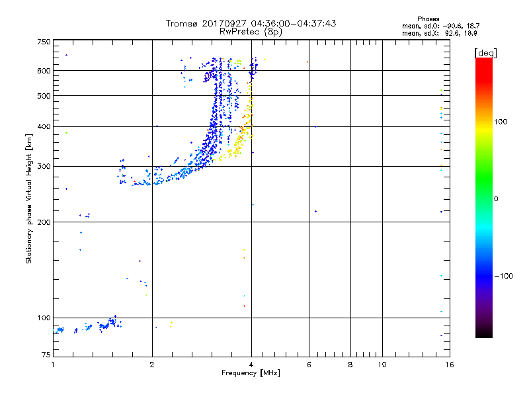Click the y-axis tick label "750"
The width and height of the screenshot is (529, 397).
tap(44, 42)
